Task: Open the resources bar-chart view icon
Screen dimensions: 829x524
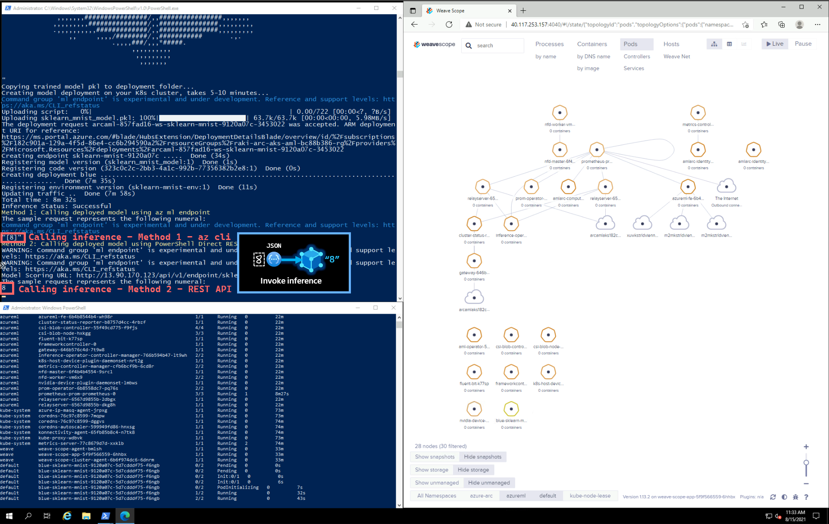Action: 744,44
